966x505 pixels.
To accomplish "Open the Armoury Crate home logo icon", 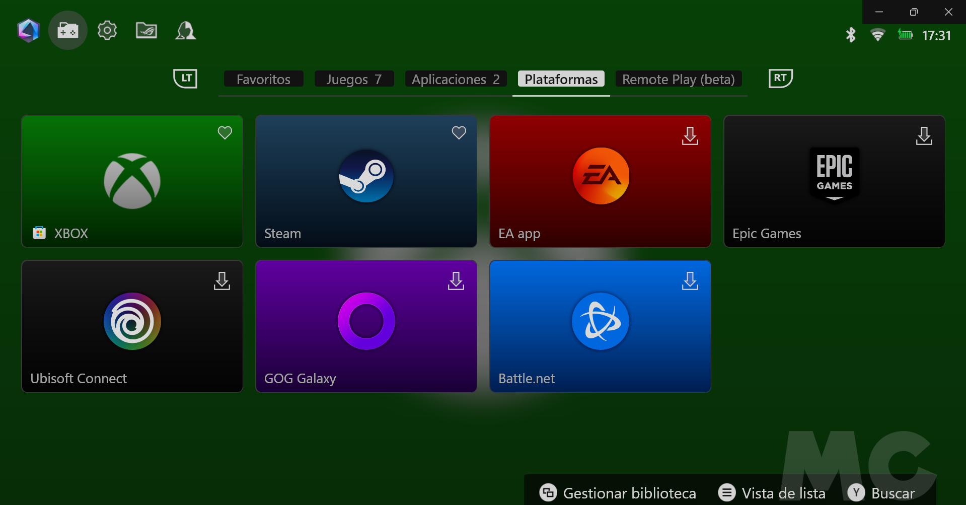I will click(x=29, y=31).
